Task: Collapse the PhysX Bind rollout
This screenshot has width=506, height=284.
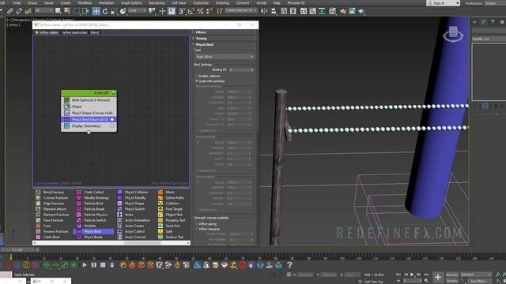Action: click(x=224, y=44)
